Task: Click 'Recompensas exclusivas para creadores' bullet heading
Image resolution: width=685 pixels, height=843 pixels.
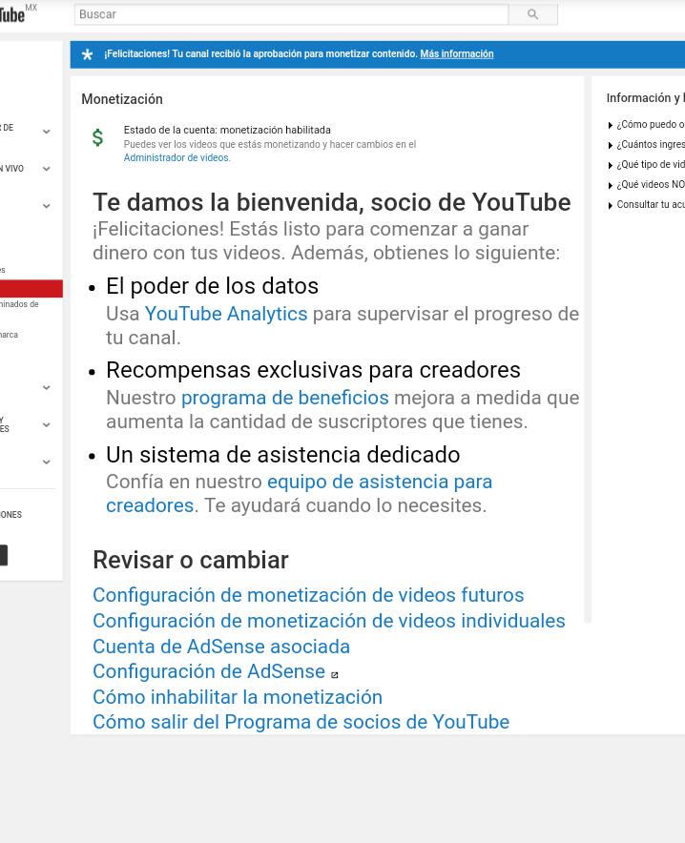Action: coord(313,370)
